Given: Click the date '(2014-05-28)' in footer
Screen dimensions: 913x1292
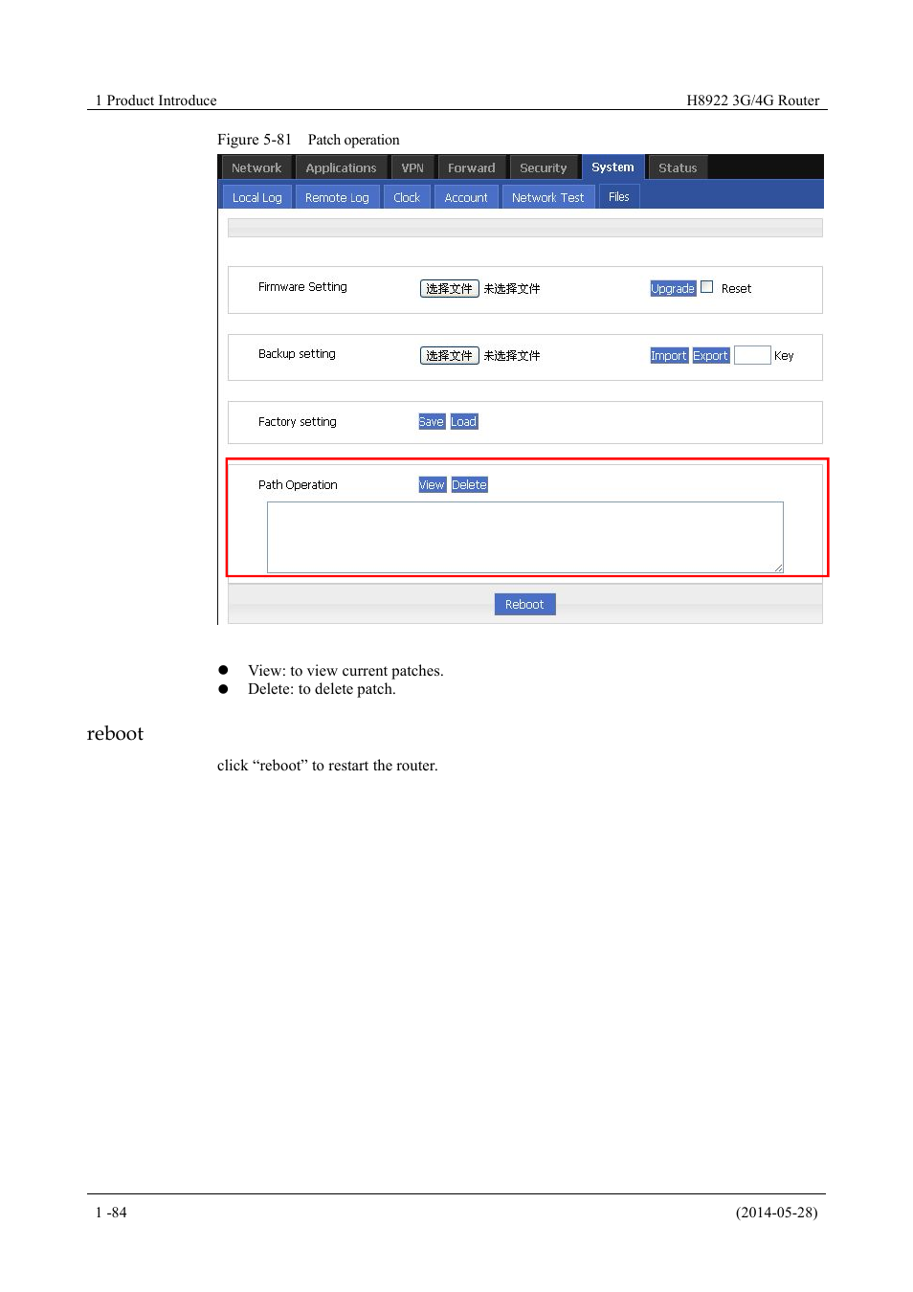Looking at the screenshot, I should tap(776, 1213).
